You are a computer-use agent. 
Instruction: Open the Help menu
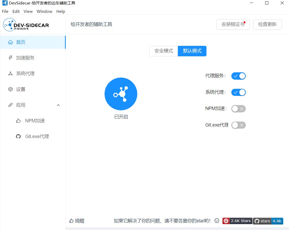point(61,12)
